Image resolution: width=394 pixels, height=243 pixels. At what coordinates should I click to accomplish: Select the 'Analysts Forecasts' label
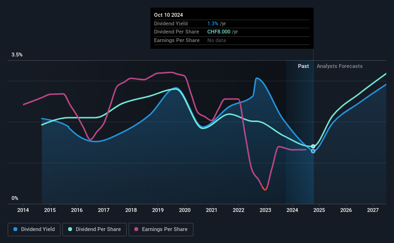tap(339, 66)
